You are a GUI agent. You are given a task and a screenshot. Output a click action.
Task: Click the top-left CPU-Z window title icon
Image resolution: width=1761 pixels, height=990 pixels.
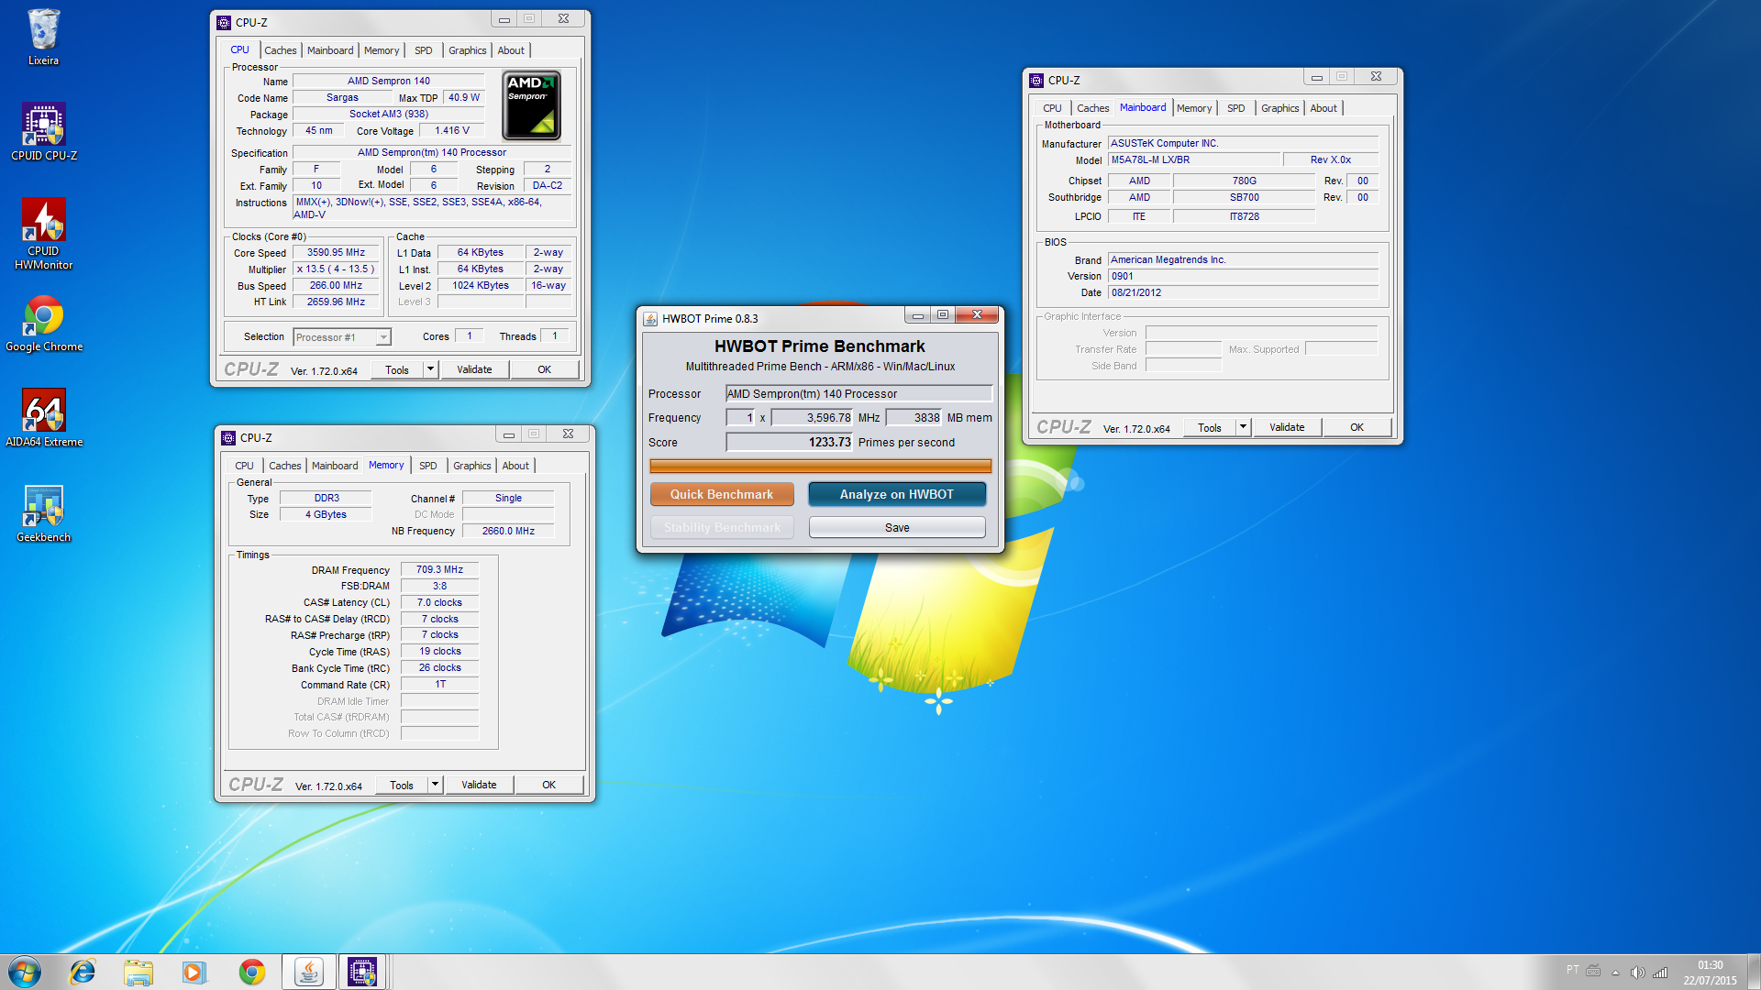(224, 23)
